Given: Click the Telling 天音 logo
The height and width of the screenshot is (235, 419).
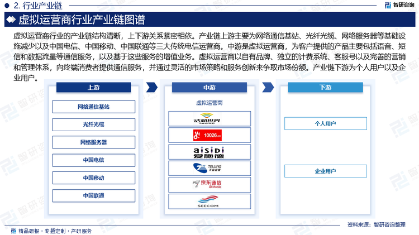Looking at the screenshot, I should (207, 168).
